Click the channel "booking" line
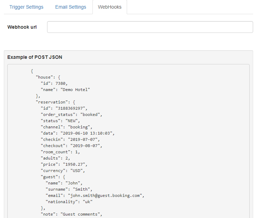 (x=66, y=127)
